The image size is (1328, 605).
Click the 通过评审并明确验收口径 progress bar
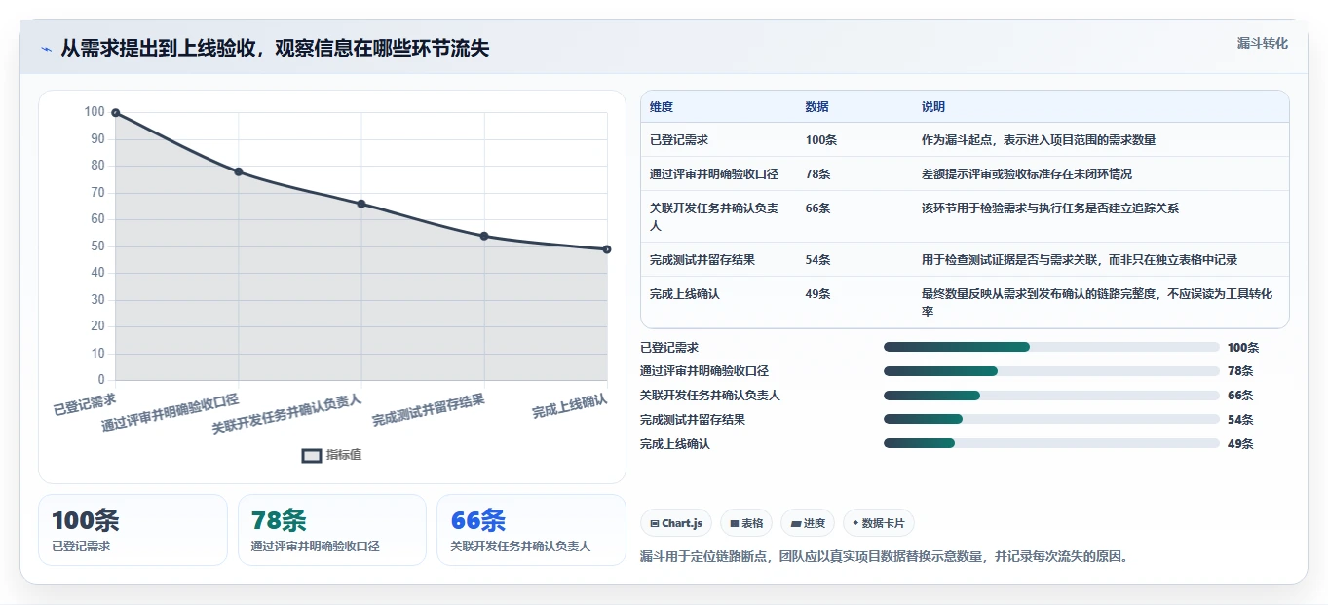coord(1051,371)
